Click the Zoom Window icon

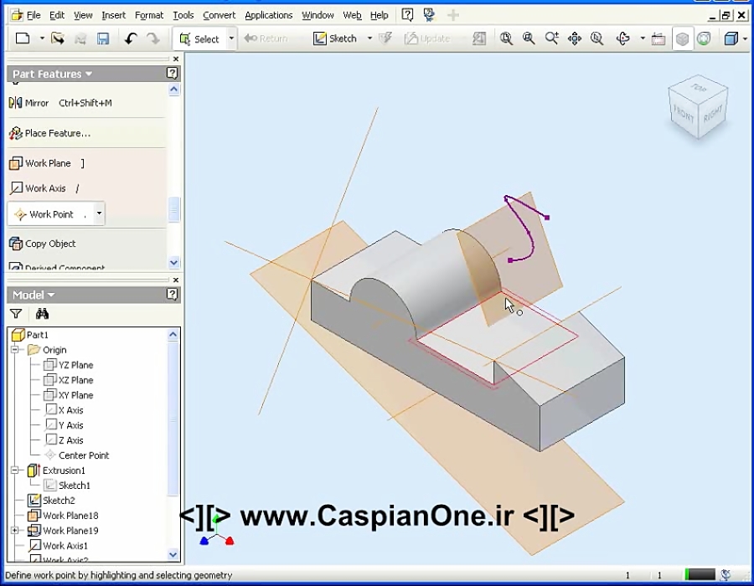(529, 39)
